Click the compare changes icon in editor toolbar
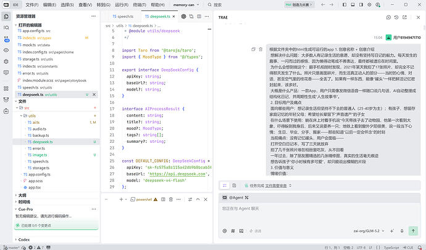The height and width of the screenshot is (250, 426). (191, 17)
